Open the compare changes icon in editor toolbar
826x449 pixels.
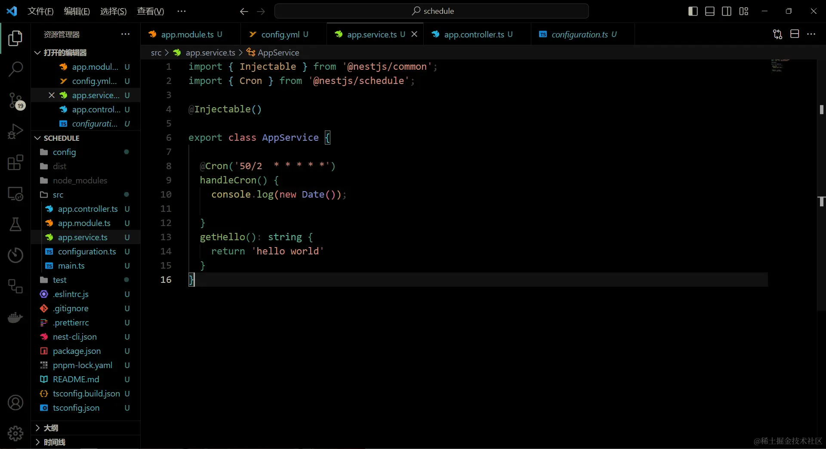click(777, 34)
